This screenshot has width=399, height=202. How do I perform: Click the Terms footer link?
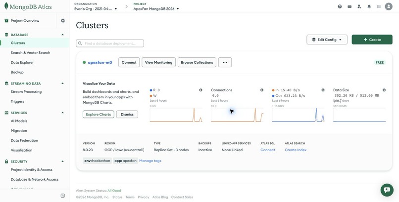(x=130, y=197)
